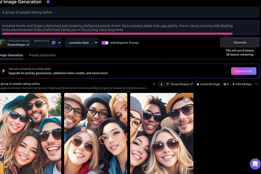This screenshot has width=261, height=174.
Task: Toggle the eye icon on the first selfie image
Action: click(54, 100)
